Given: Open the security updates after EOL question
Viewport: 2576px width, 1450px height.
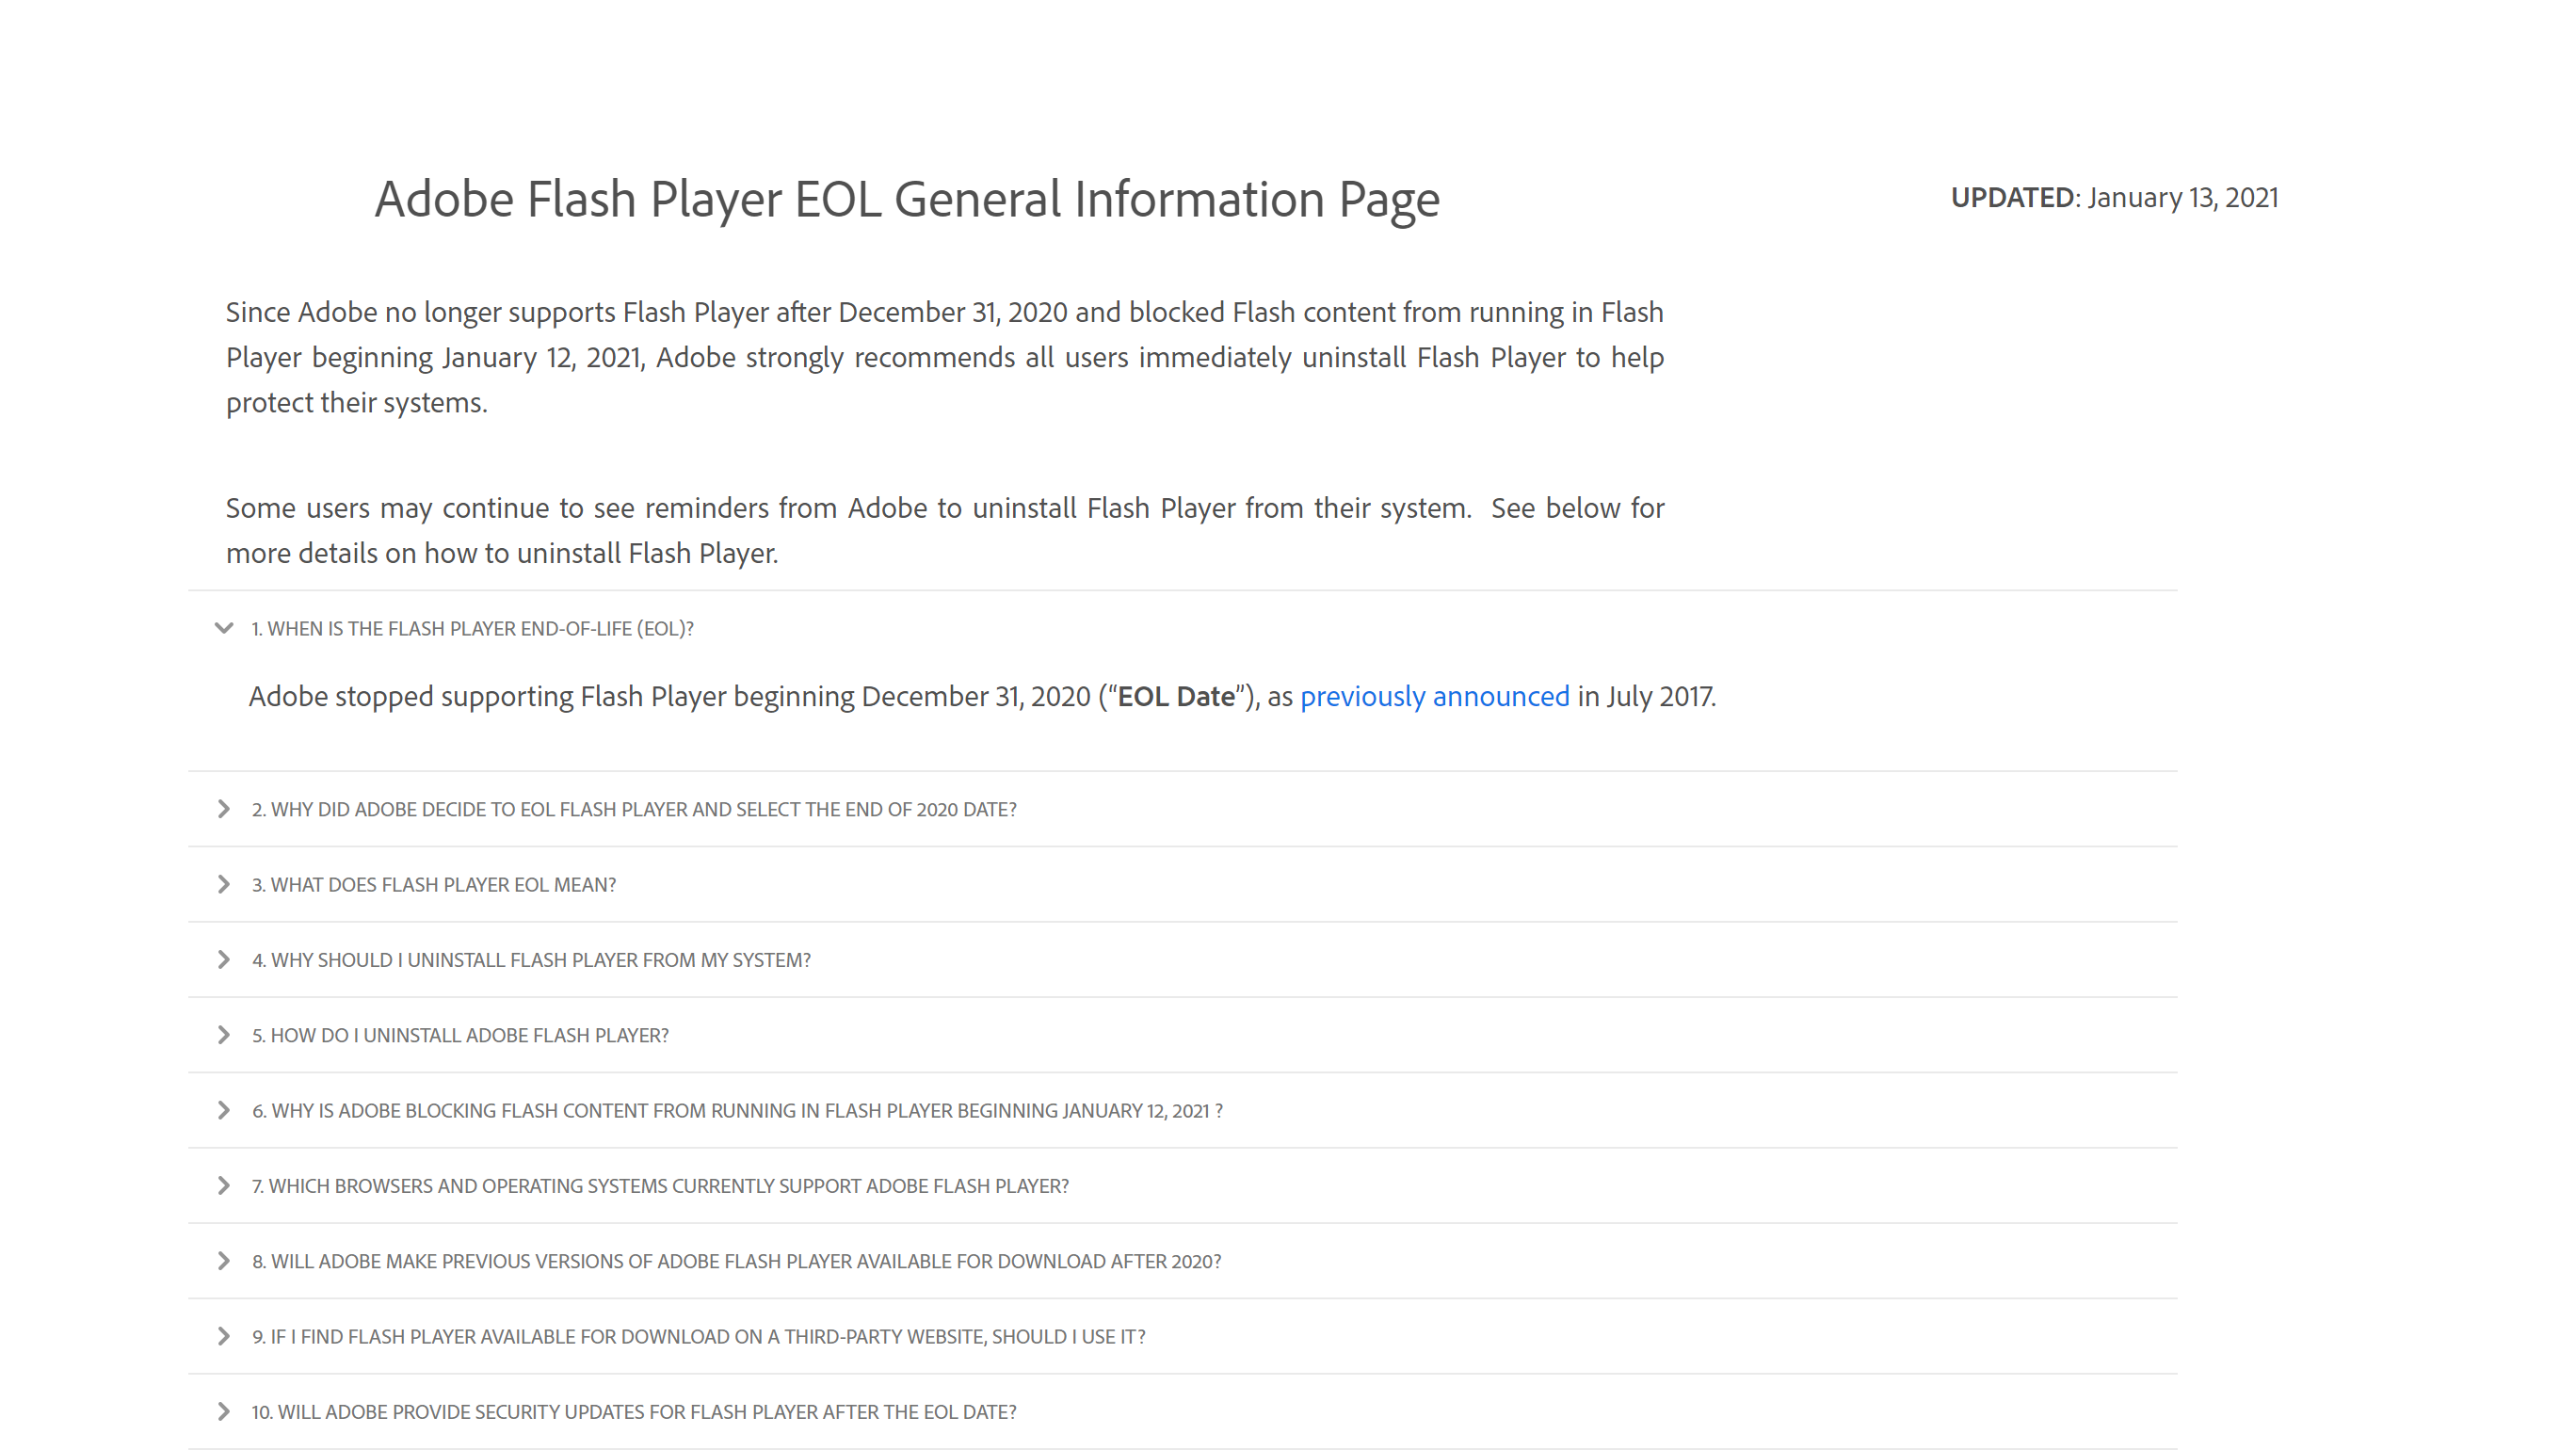Looking at the screenshot, I should coord(634,1411).
